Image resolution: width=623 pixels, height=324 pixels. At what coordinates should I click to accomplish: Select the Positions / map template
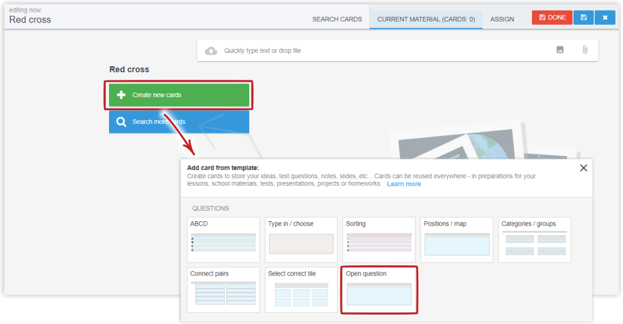click(x=457, y=240)
